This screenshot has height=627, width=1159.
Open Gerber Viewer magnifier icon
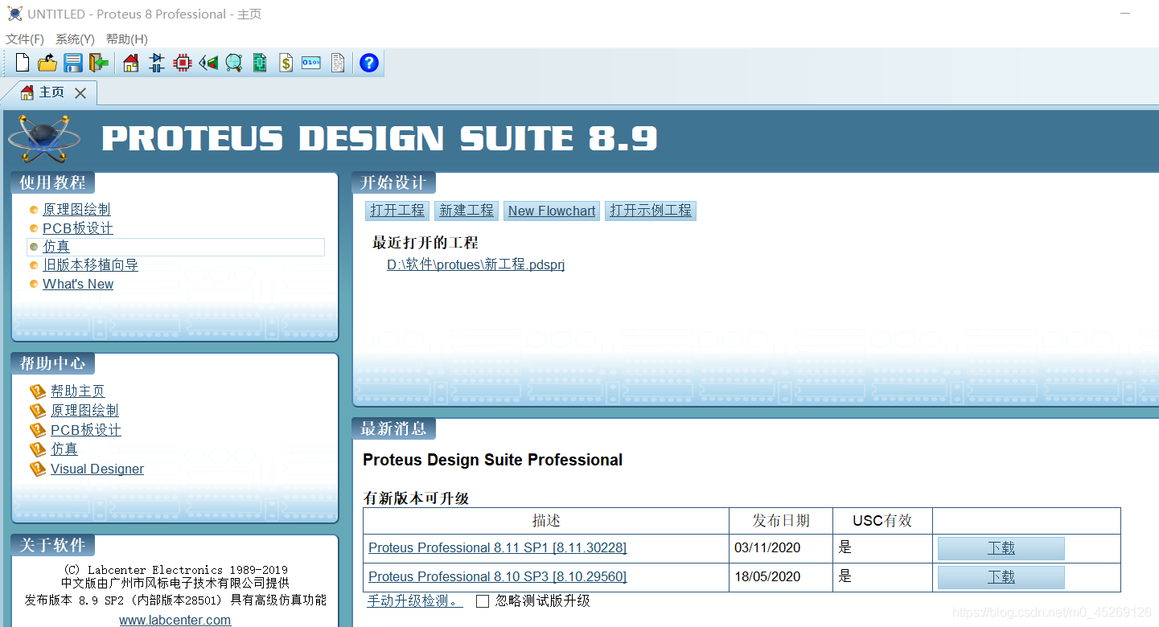click(234, 62)
